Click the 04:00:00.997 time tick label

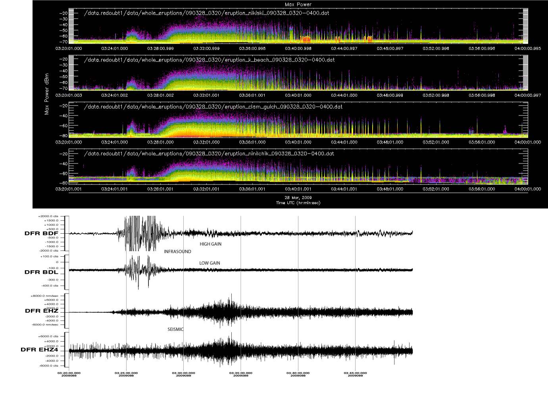point(528,95)
